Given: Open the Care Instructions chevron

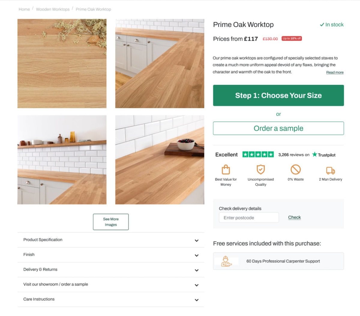Looking at the screenshot, I should [196, 300].
